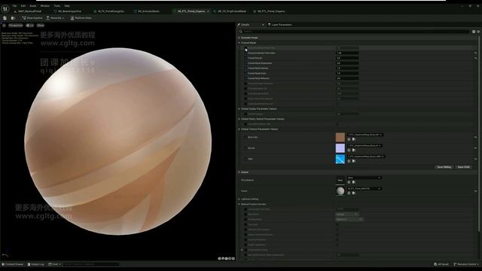
Task: Click the Browse to asset toolbar icon
Action: coord(13,18)
